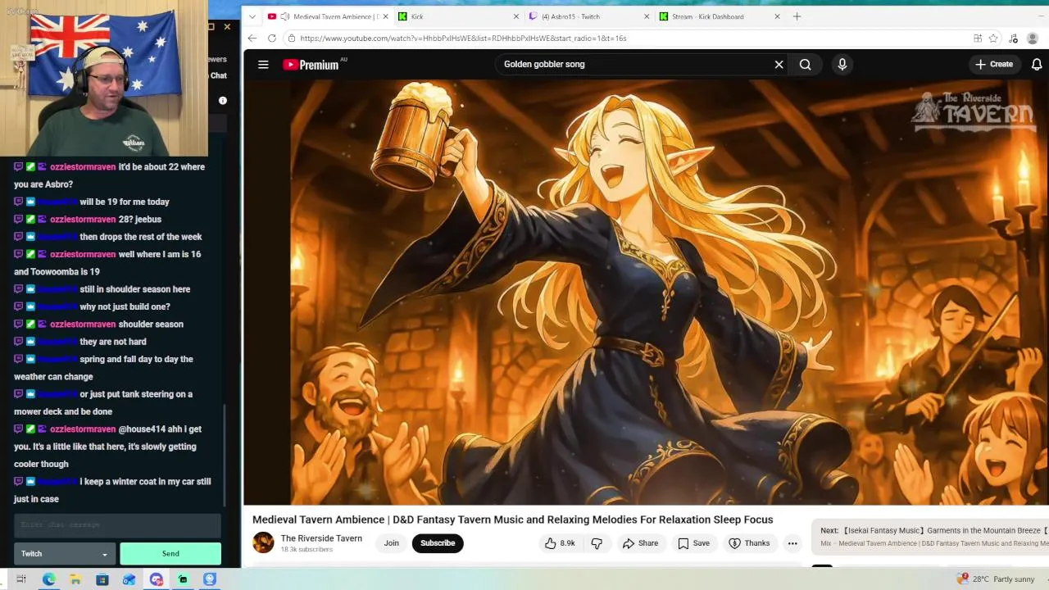Send the chat message
Screen dimensions: 1049x590
170,553
